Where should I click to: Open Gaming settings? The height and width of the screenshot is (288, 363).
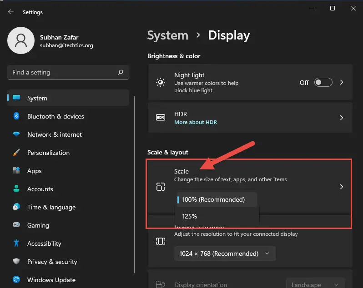click(x=68, y=225)
